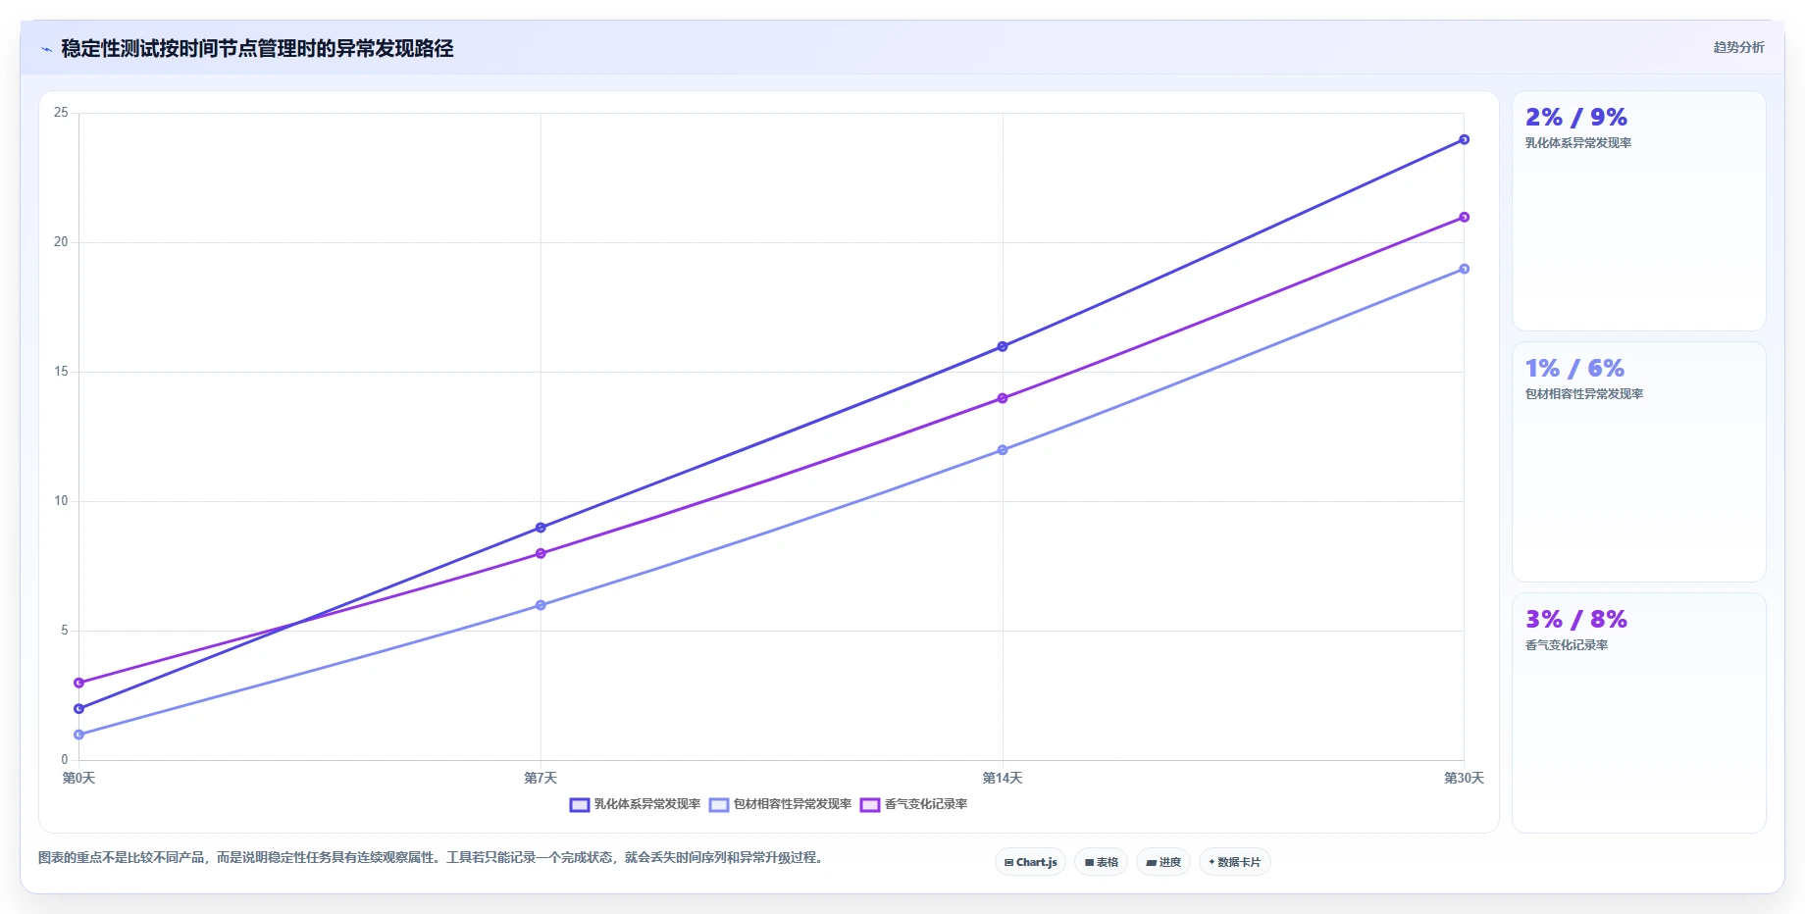
Task: Click 香气变化 data point at 第7天
Action: pyautogui.click(x=541, y=553)
